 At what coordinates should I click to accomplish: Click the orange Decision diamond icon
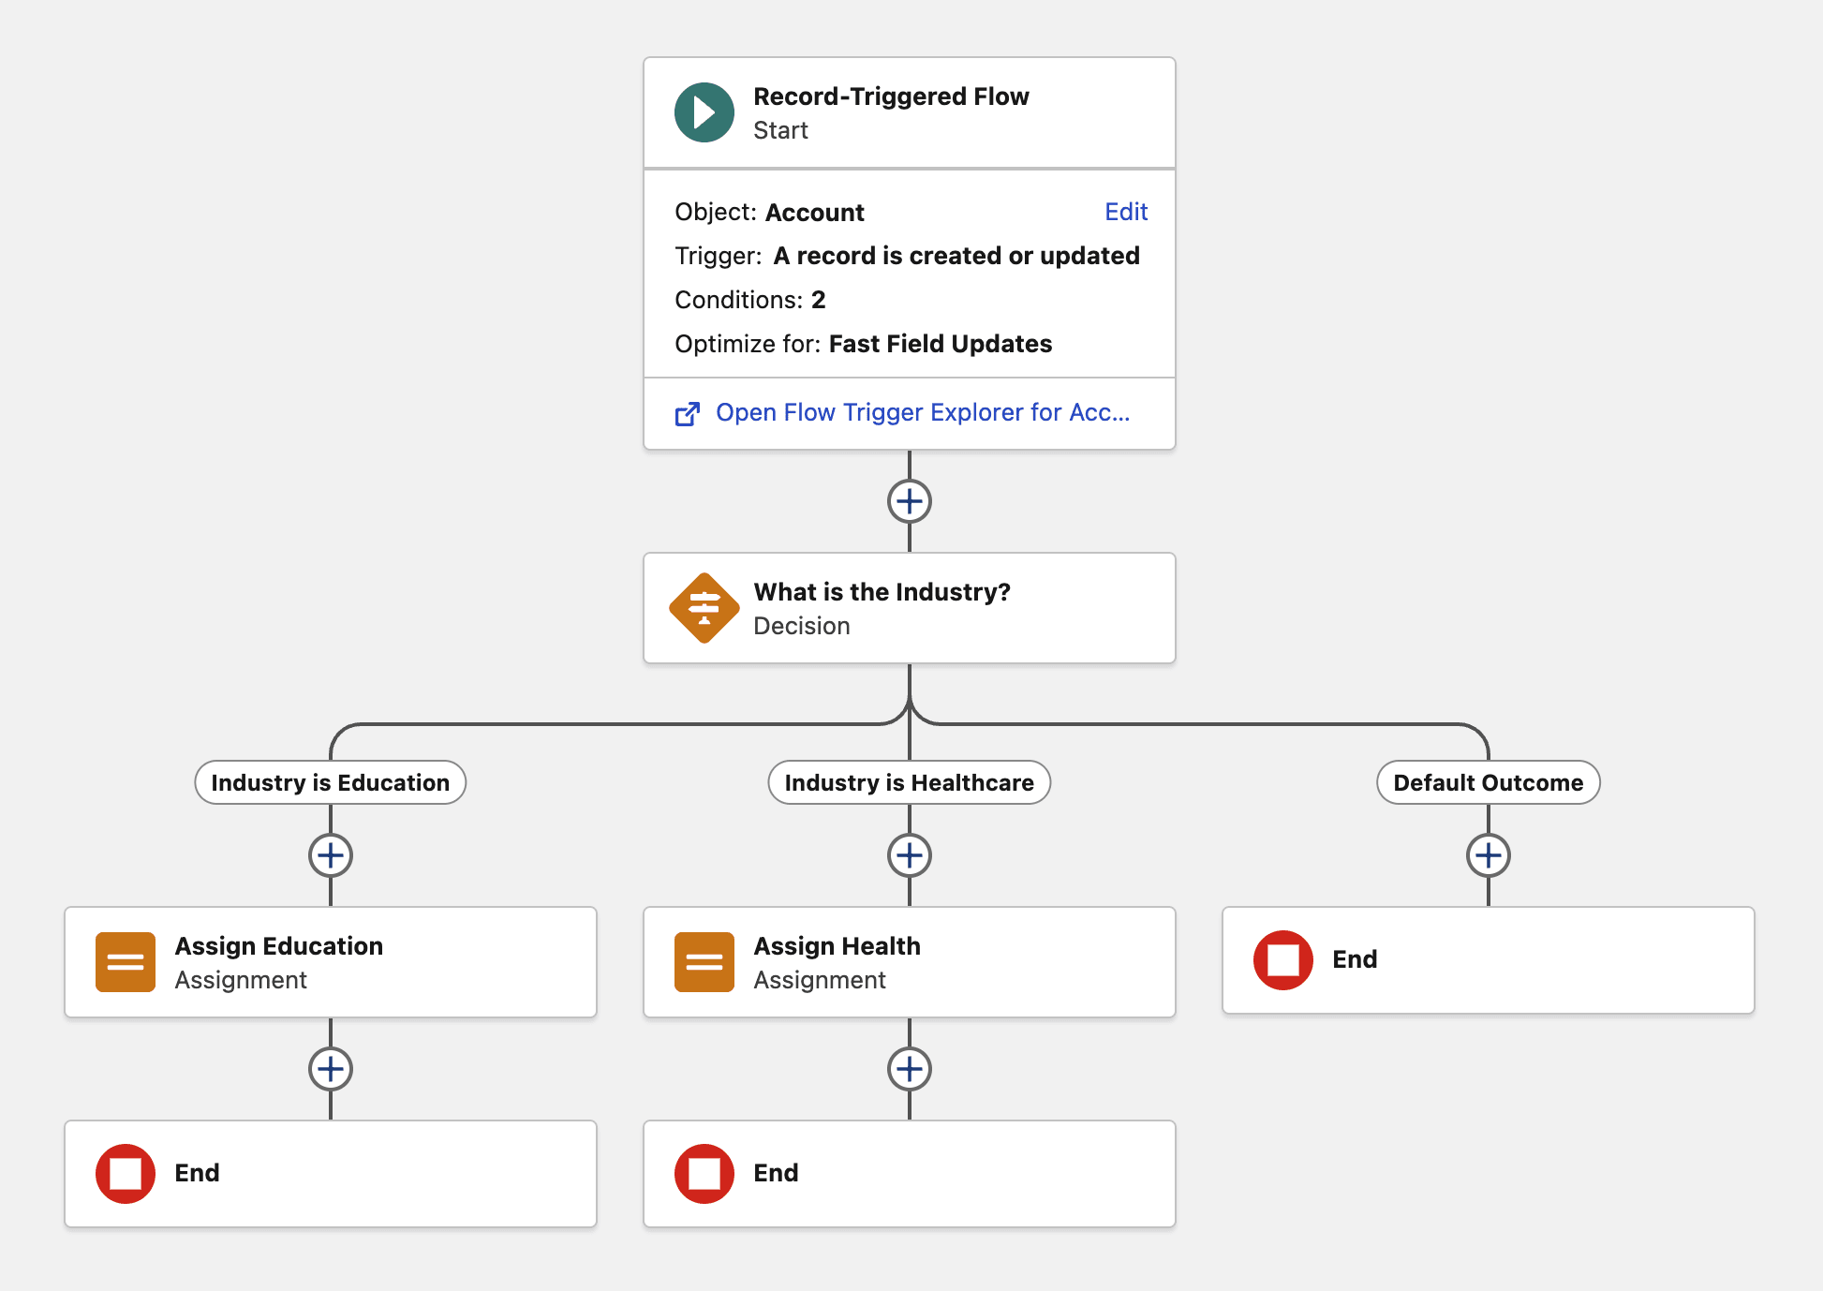tap(704, 608)
